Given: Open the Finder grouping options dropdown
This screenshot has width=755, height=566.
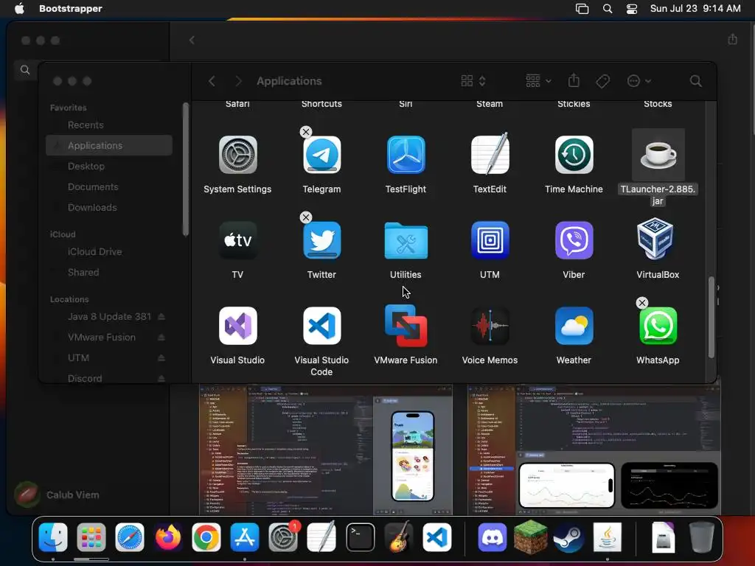Looking at the screenshot, I should coord(538,81).
